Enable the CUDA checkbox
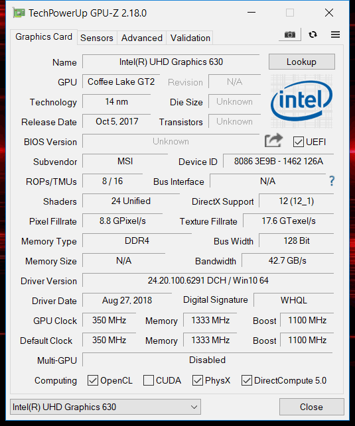 (149, 380)
